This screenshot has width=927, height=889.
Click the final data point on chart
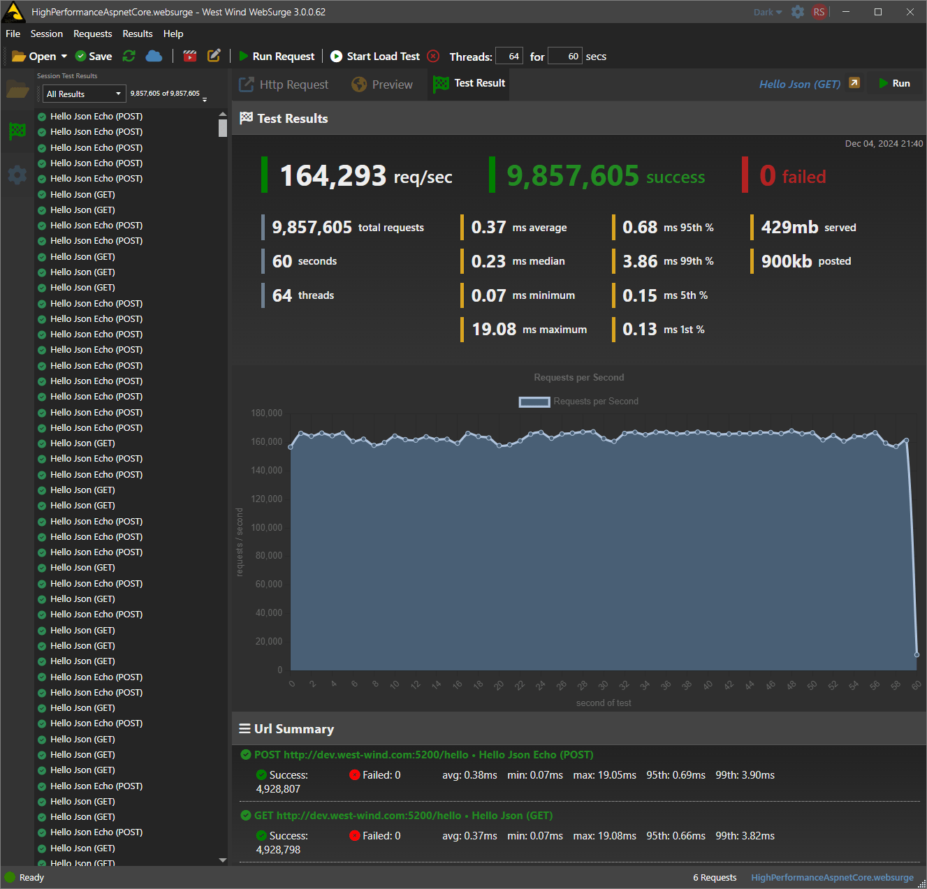click(x=917, y=654)
